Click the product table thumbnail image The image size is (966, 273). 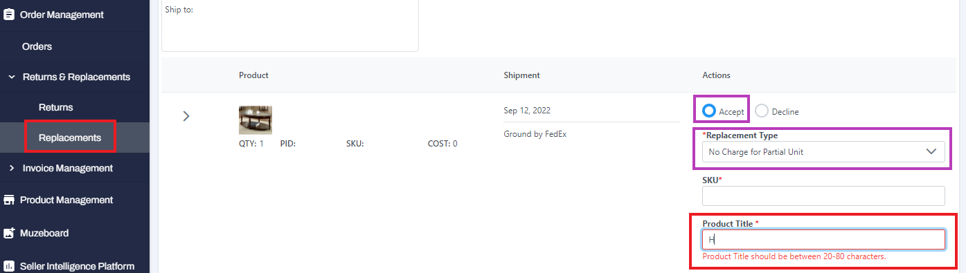[256, 120]
